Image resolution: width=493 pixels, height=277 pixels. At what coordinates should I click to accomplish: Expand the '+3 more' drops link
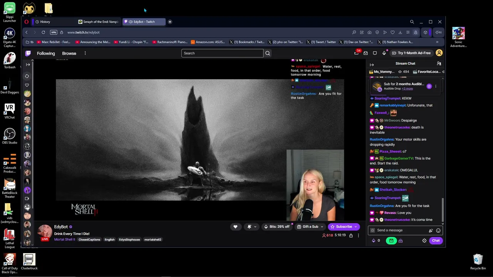coord(407,88)
